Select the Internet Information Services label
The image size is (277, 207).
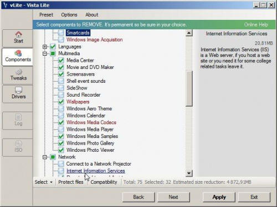pos(96,171)
